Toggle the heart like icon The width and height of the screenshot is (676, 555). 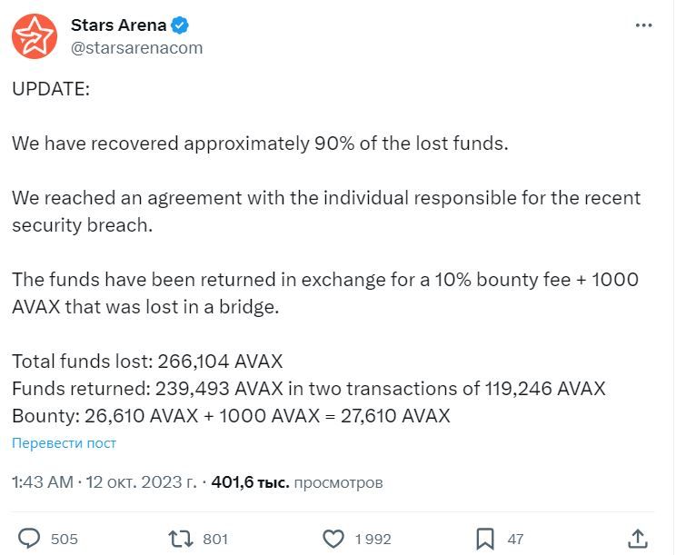point(333,539)
